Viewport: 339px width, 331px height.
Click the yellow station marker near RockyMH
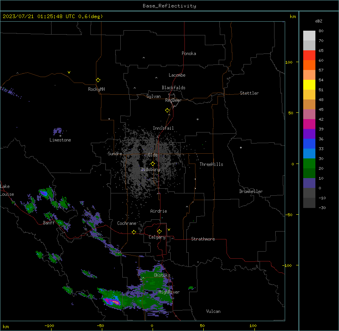98,80
